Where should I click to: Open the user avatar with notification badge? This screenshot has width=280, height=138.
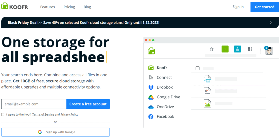(269, 50)
